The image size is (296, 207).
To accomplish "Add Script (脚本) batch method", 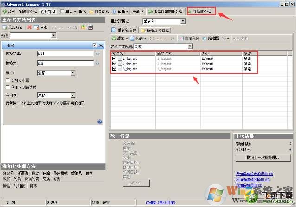I will pyautogui.click(x=33, y=186).
